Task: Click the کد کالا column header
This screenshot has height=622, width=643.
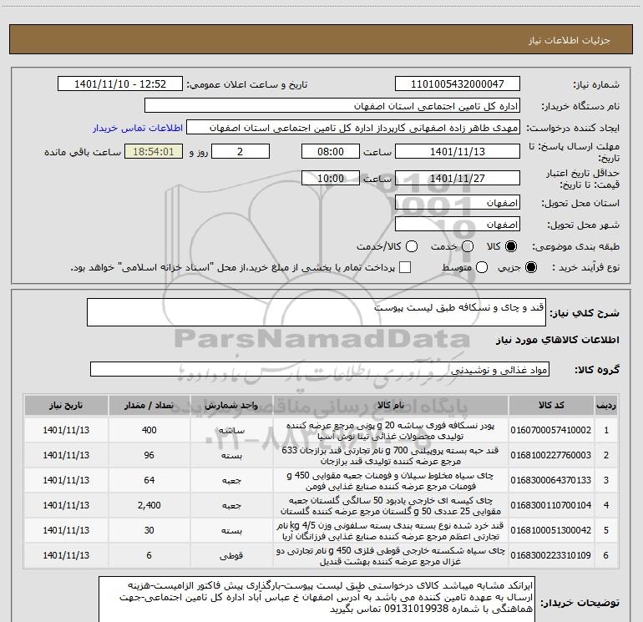Action: pos(551,406)
